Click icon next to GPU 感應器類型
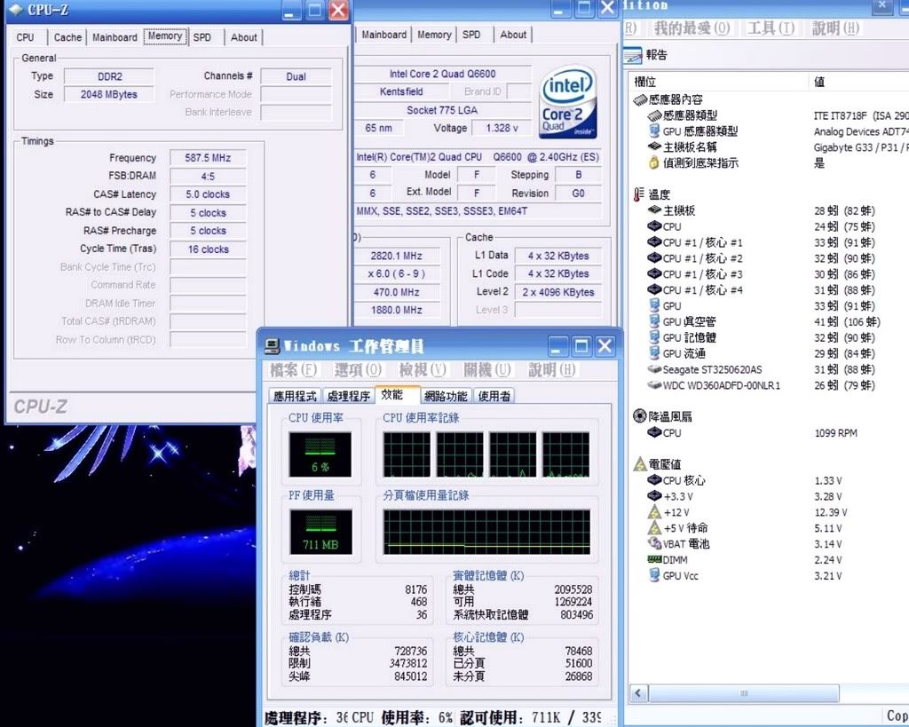 click(x=654, y=131)
